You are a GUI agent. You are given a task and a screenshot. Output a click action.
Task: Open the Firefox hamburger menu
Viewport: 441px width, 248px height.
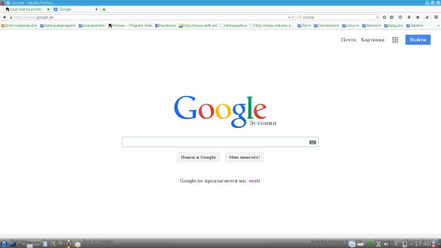click(435, 17)
